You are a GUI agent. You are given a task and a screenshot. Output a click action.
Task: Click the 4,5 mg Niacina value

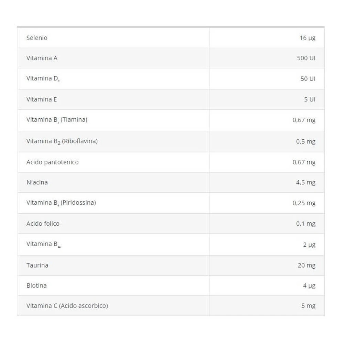305,183
